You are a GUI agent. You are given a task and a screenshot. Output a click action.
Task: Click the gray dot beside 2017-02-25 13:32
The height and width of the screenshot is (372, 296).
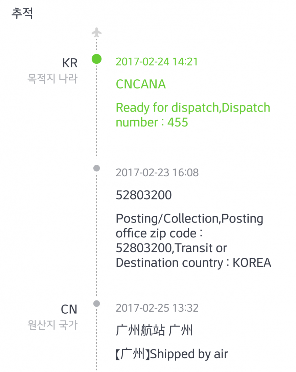[x=96, y=304]
